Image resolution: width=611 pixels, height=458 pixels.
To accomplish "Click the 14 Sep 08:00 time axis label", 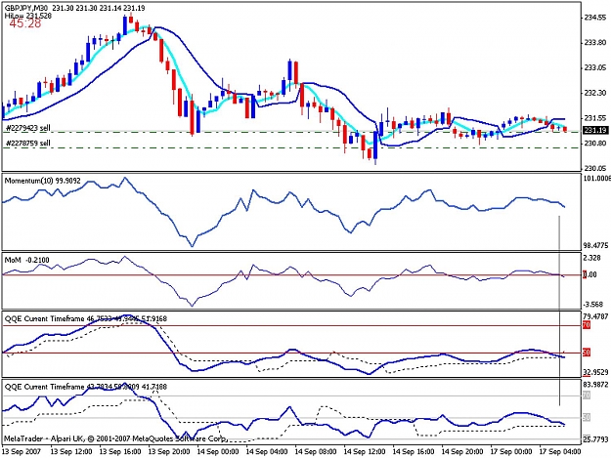I will tap(316, 451).
